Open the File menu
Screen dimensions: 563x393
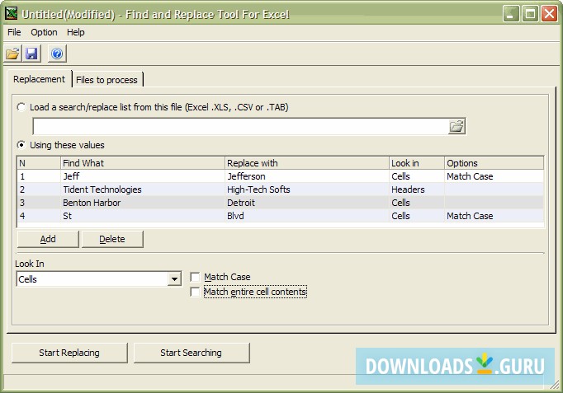pos(14,32)
